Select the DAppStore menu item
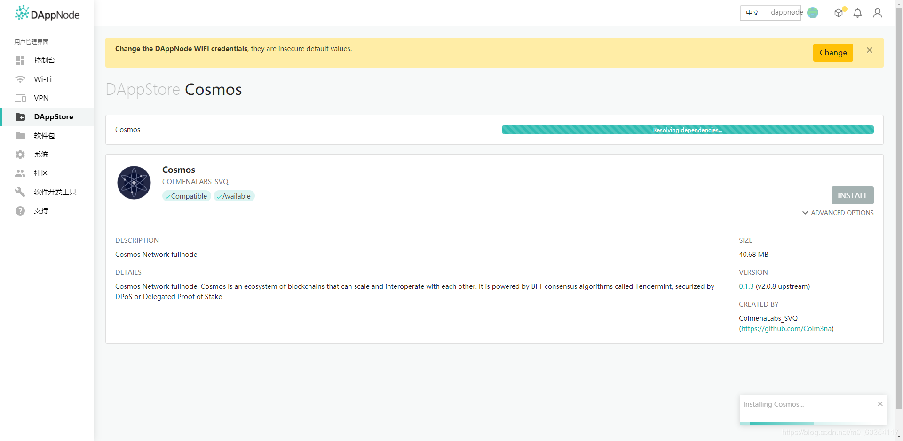Image resolution: width=903 pixels, height=441 pixels. pyautogui.click(x=48, y=117)
